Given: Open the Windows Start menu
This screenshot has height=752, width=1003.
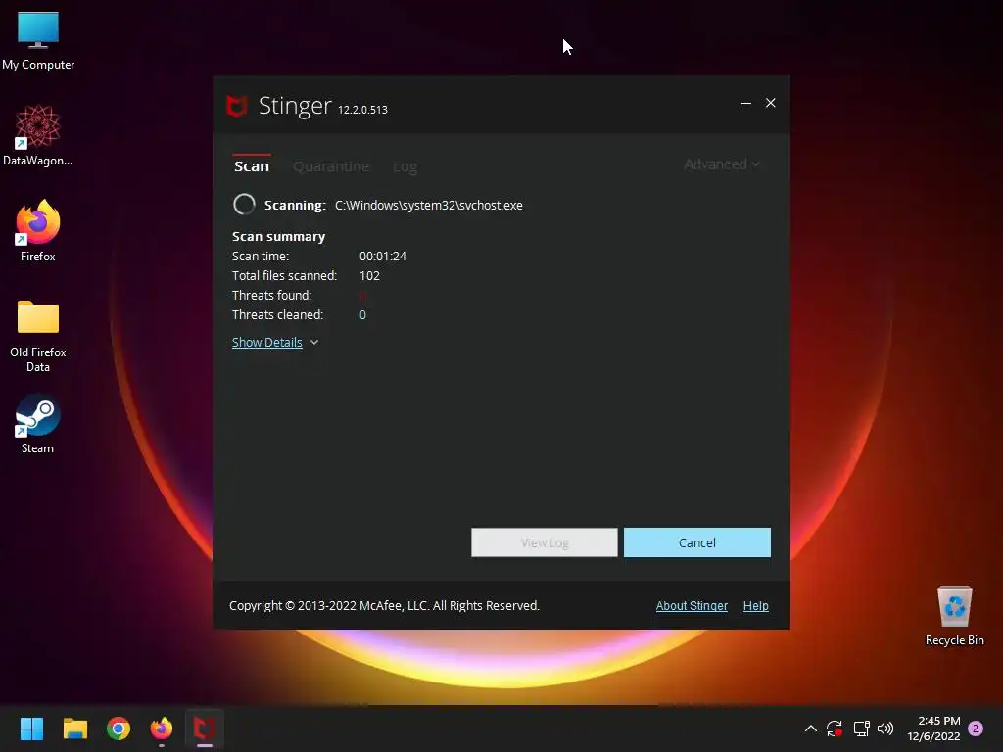Looking at the screenshot, I should click(31, 728).
